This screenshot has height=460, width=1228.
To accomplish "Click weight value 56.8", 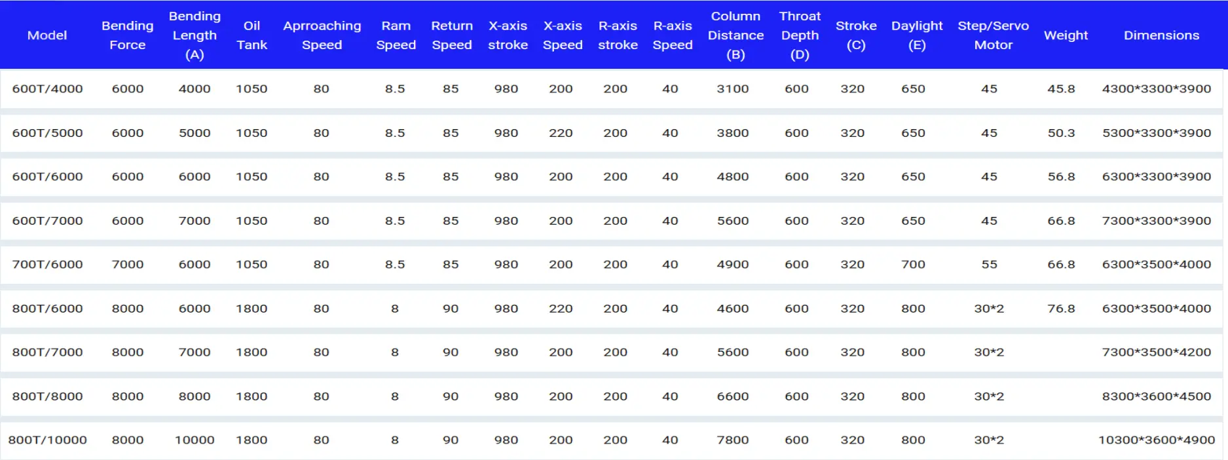I will click(x=1062, y=177).
